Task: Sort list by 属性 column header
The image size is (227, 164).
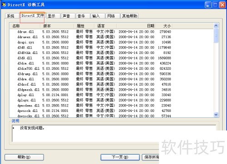Action: [84, 26]
